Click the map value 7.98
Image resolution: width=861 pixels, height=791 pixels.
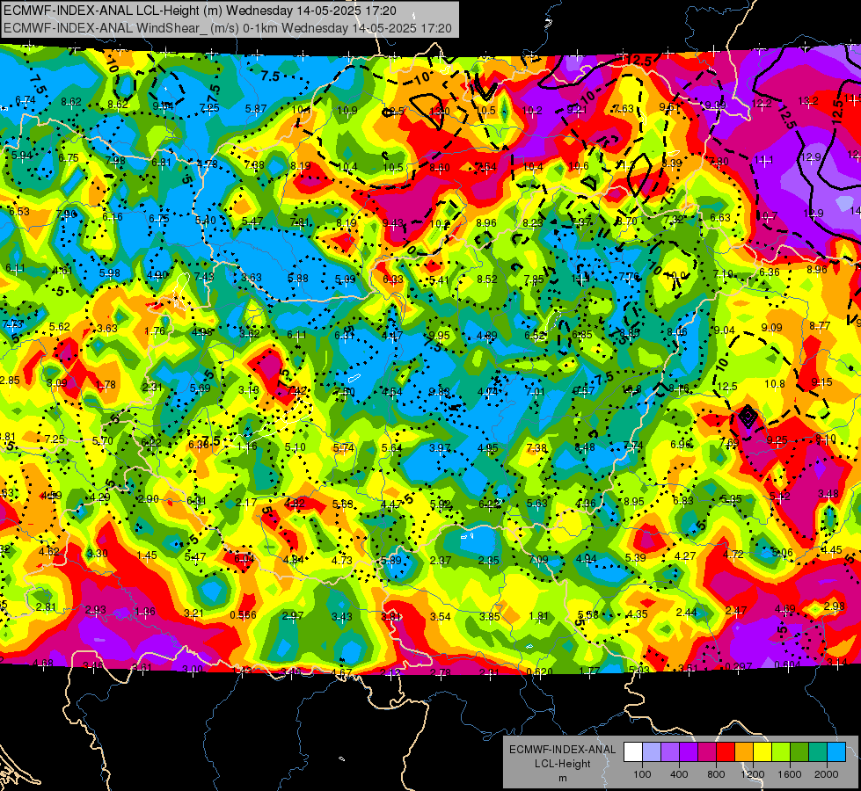(115, 160)
